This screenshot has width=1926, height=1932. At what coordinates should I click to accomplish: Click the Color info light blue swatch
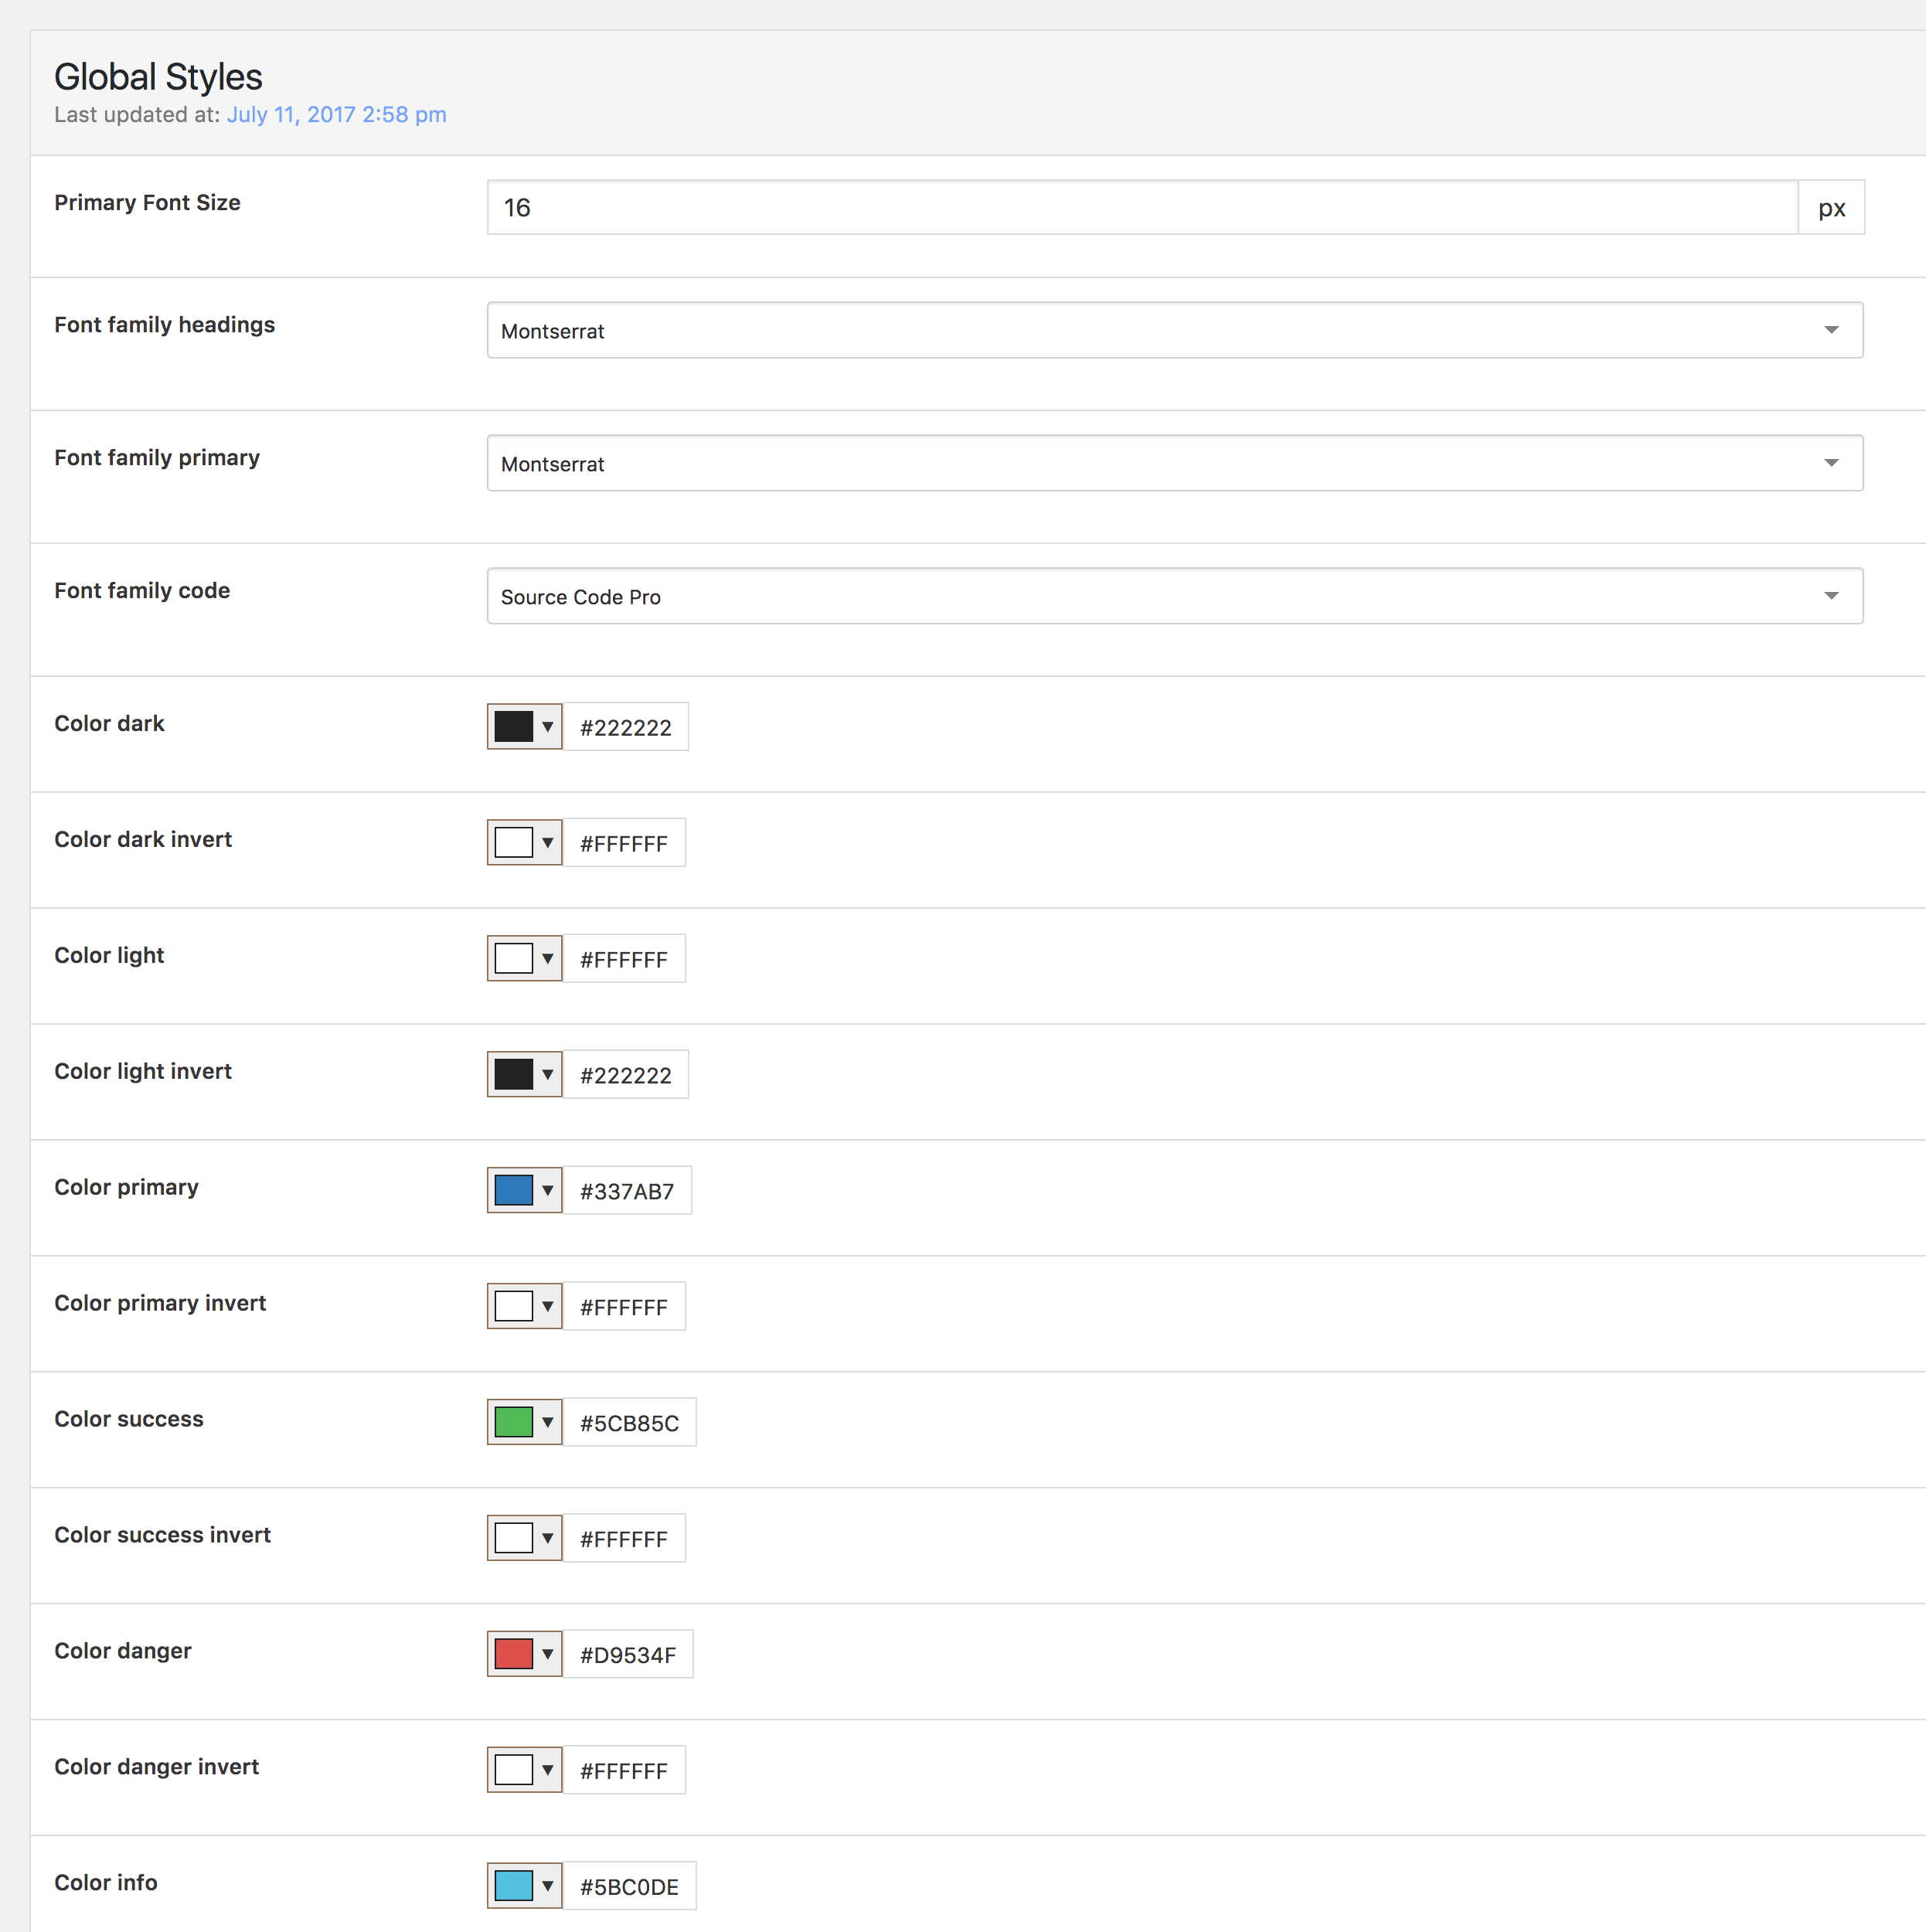click(524, 1887)
